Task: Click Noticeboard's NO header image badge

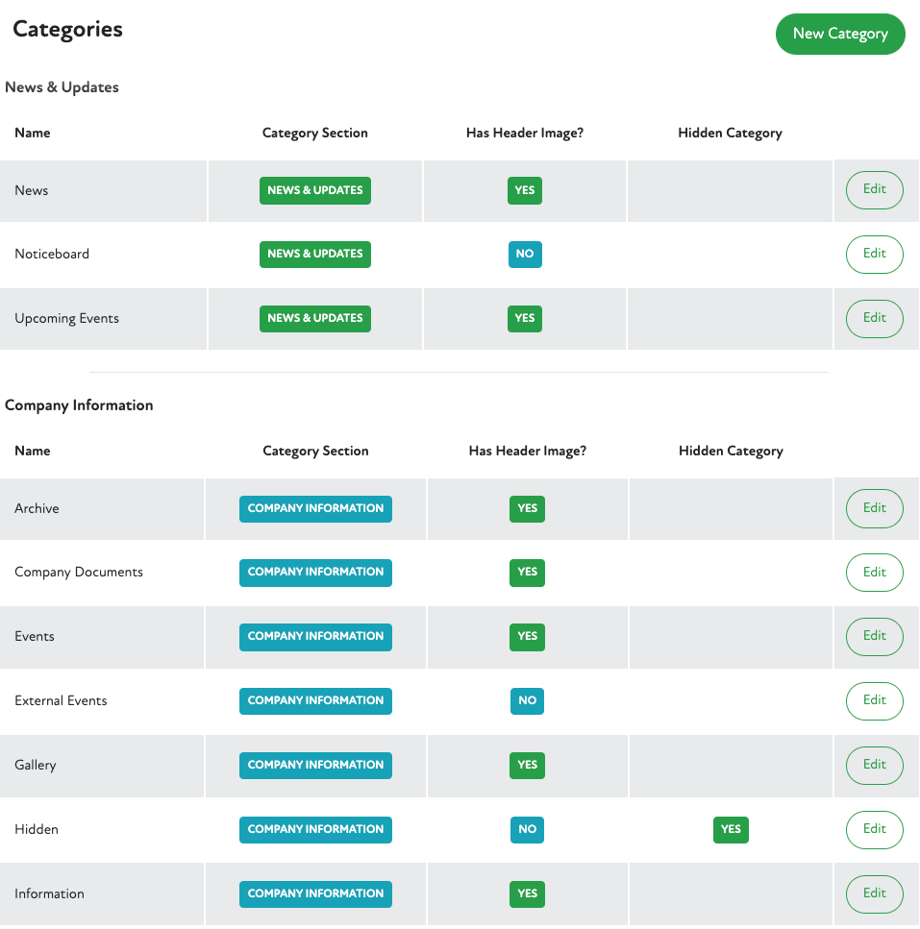Action: (x=525, y=255)
